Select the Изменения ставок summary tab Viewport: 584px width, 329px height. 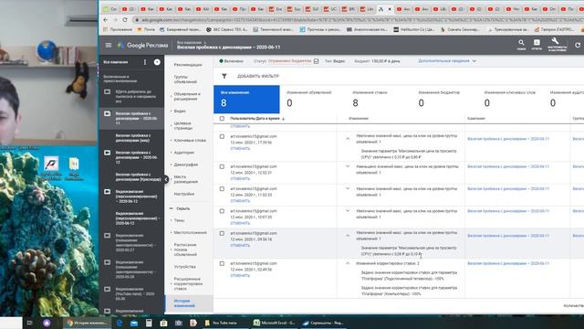coord(379,100)
